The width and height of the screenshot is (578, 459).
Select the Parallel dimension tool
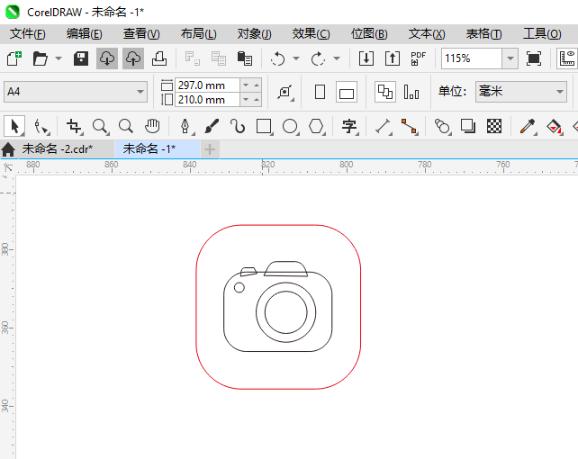tap(384, 126)
